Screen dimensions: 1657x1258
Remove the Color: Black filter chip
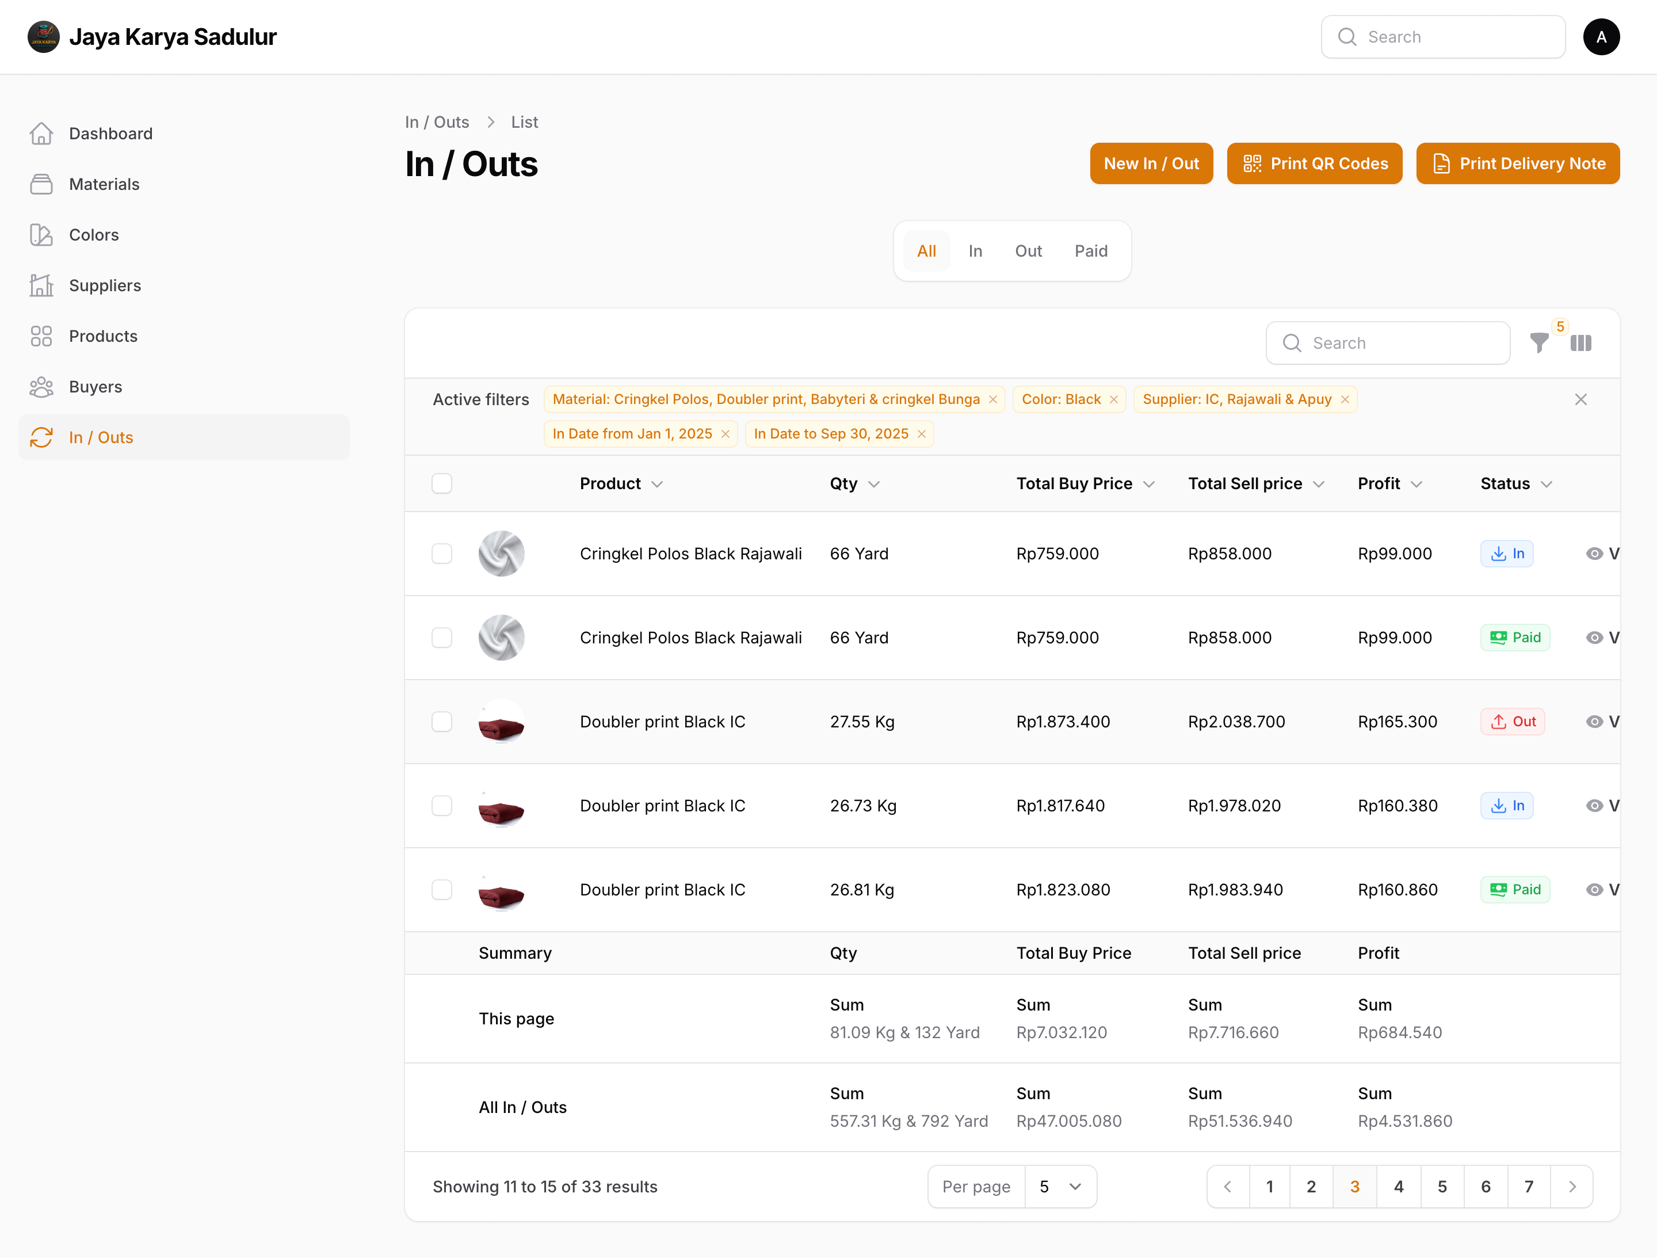click(1113, 399)
